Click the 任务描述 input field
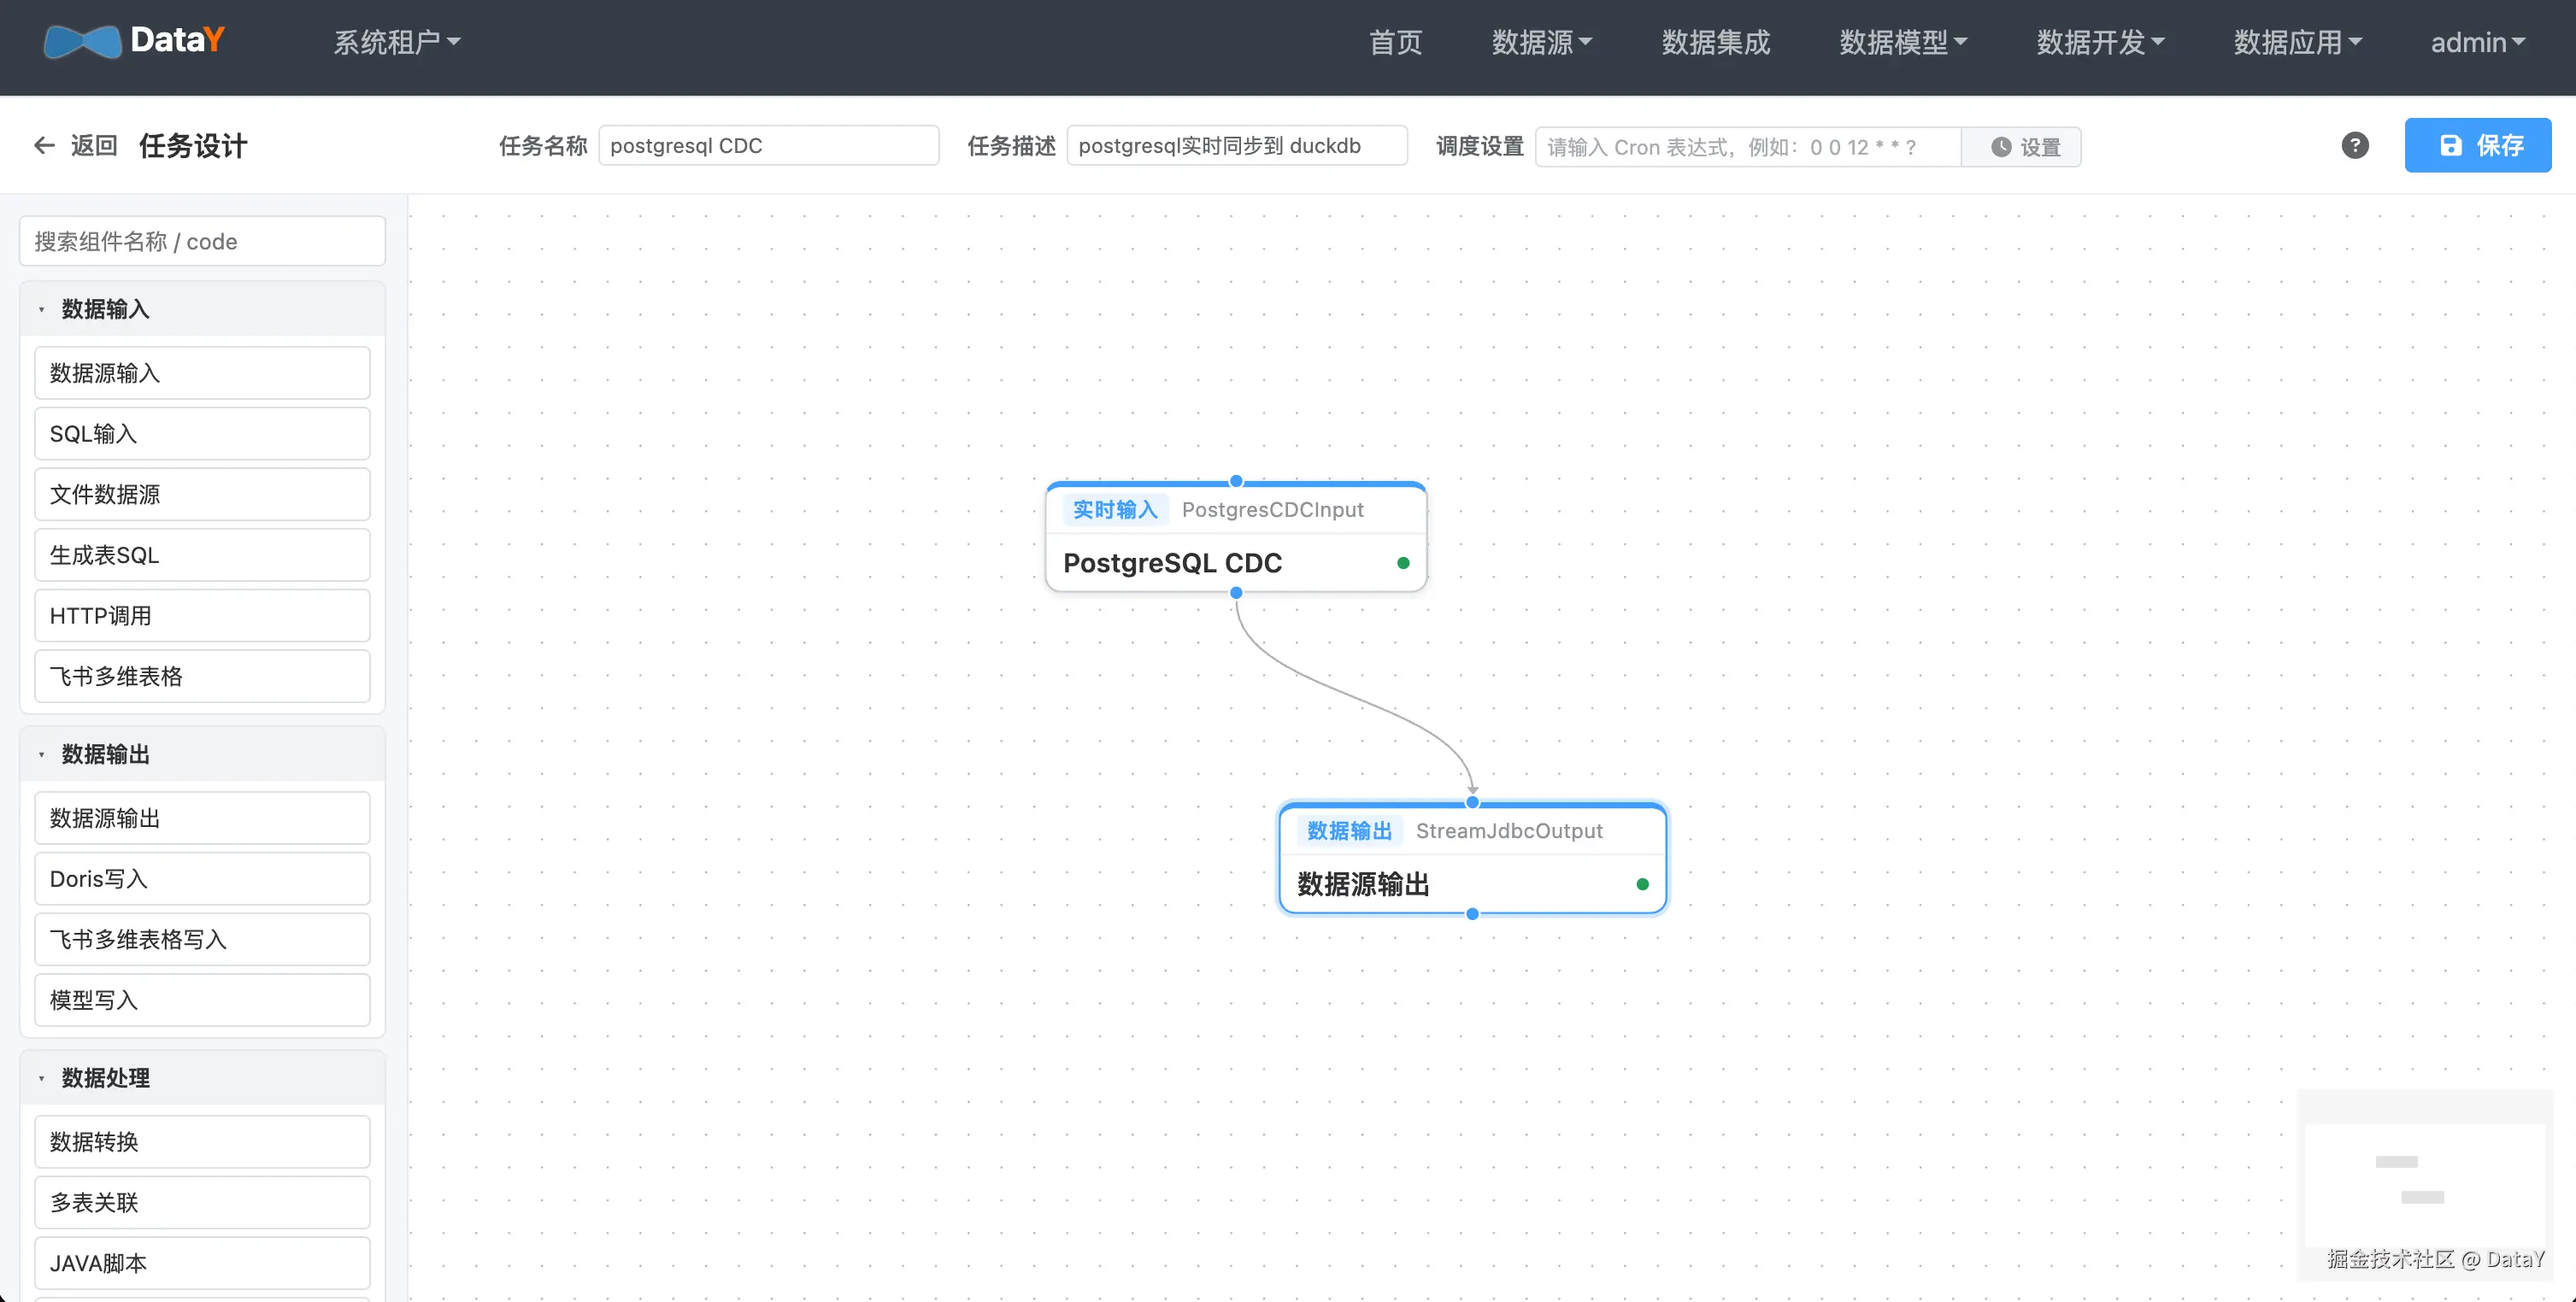 click(x=1237, y=146)
